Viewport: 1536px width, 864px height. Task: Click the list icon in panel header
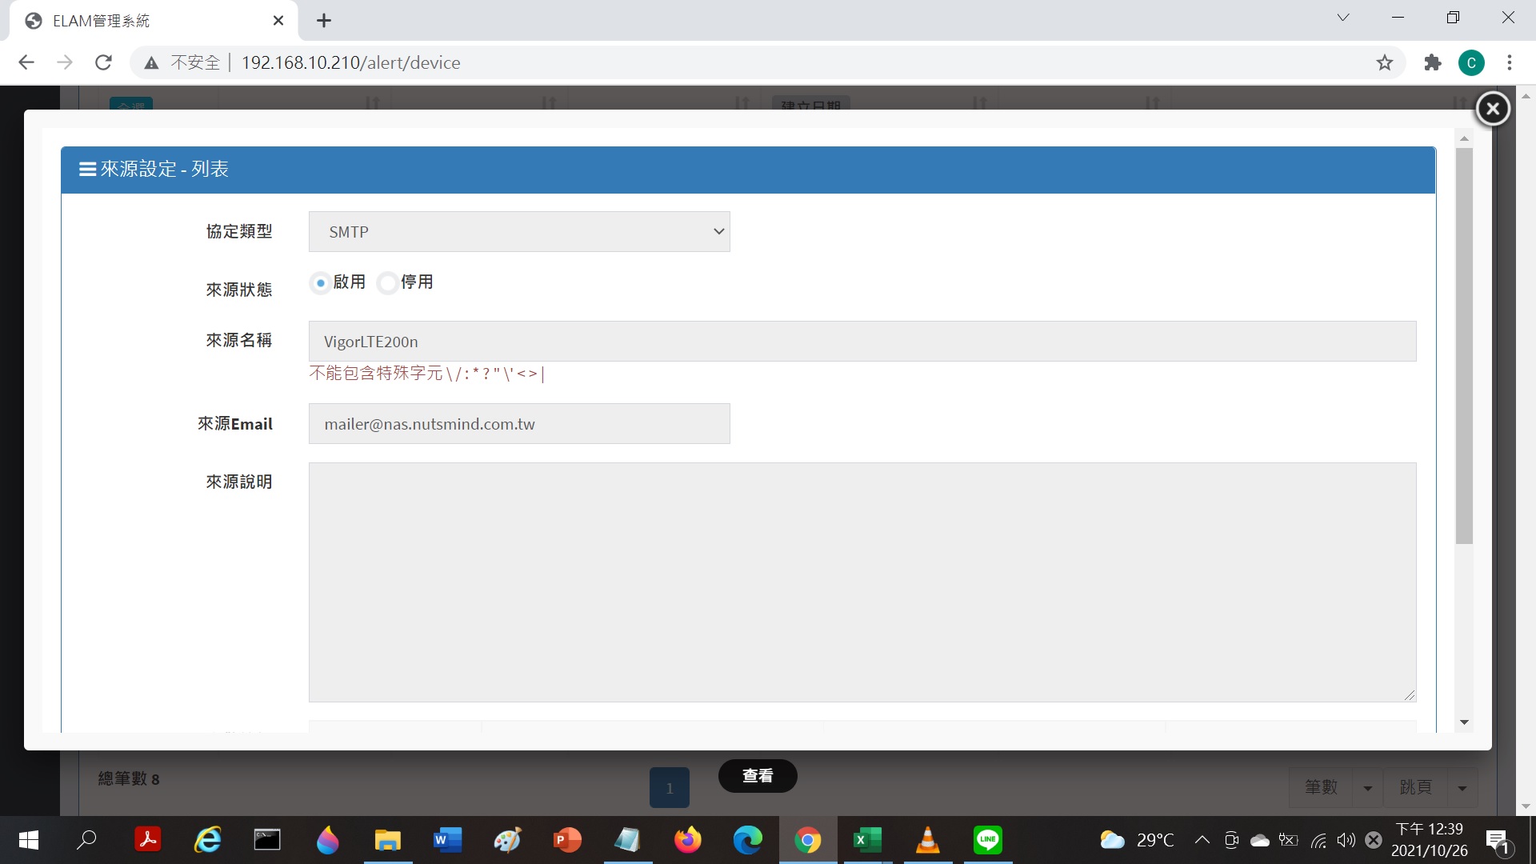[x=87, y=169]
